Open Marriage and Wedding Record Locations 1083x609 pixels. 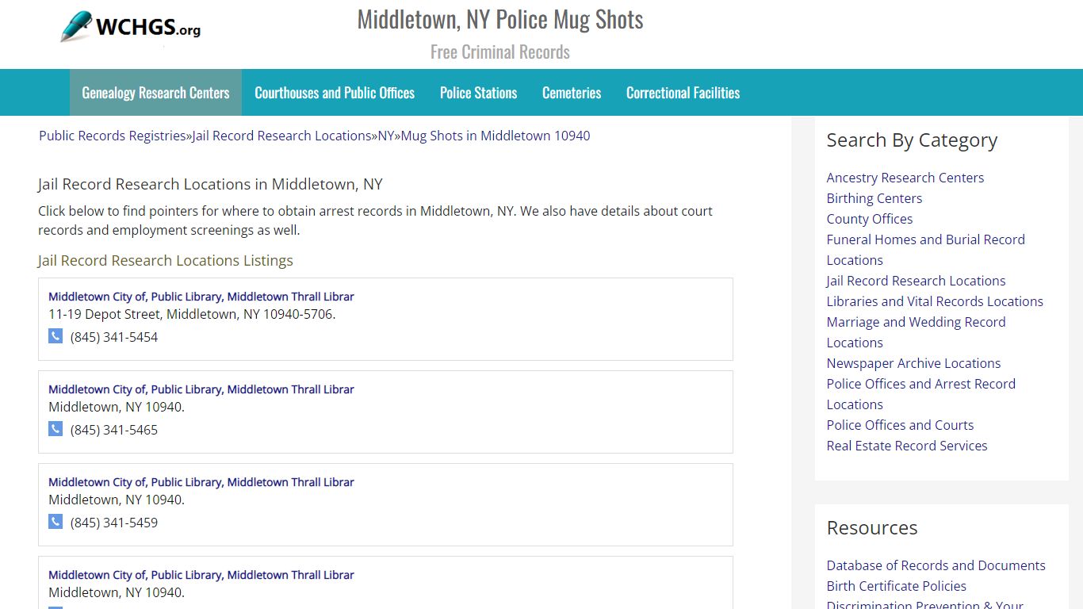coord(917,332)
